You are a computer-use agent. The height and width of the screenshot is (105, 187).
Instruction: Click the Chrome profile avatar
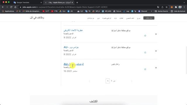point(180,7)
